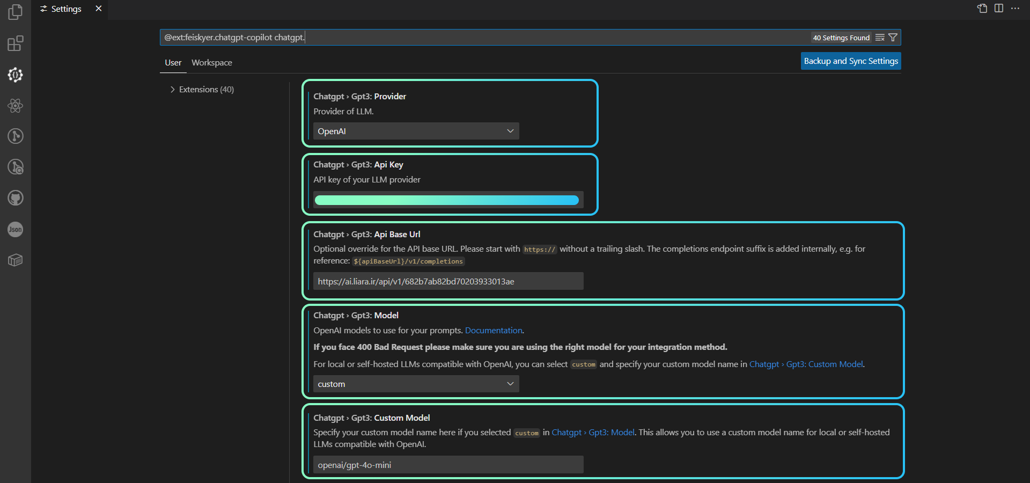The height and width of the screenshot is (483, 1030).
Task: Open the git branch search icon
Action: pos(16,167)
